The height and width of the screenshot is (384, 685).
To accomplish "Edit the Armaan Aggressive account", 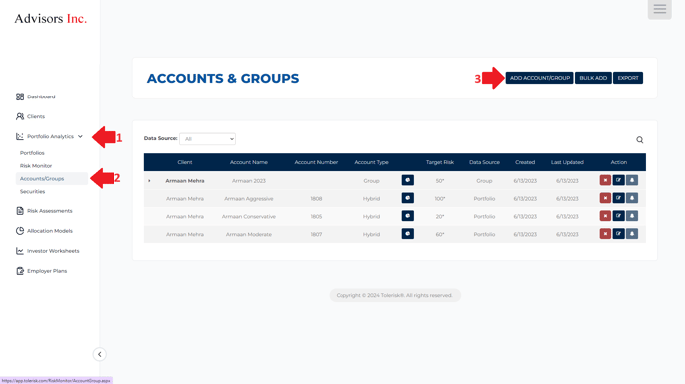I will (x=618, y=198).
